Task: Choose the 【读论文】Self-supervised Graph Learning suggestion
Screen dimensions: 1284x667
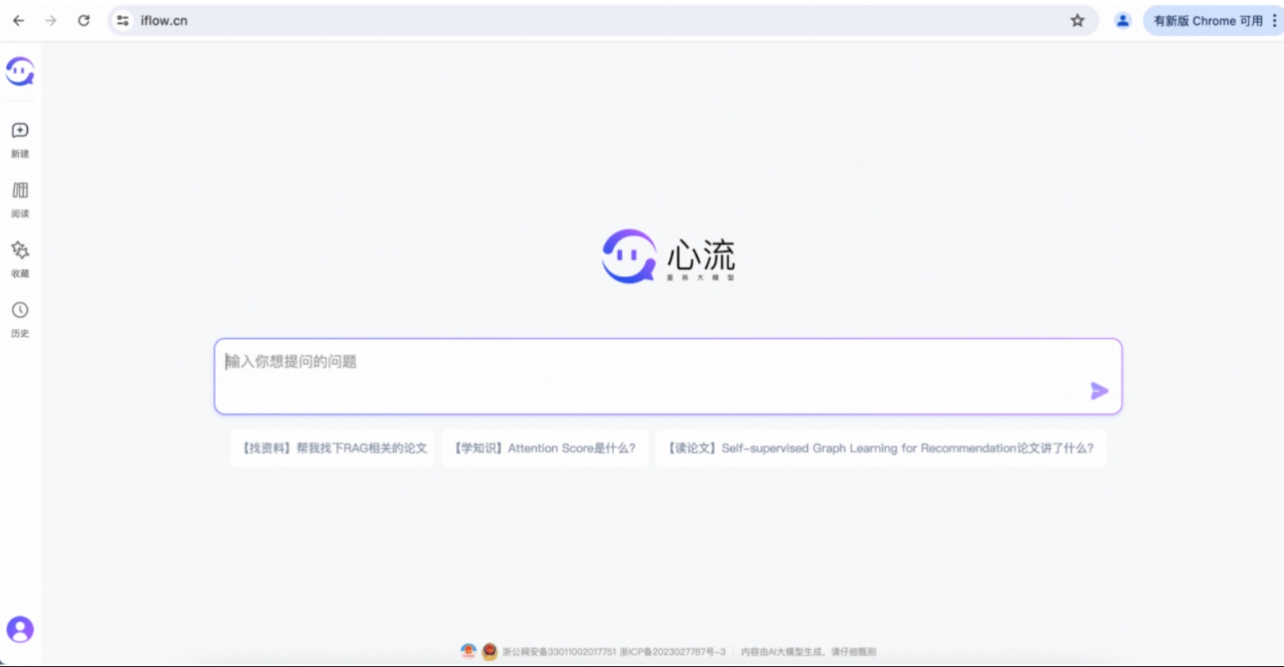Action: coord(880,448)
